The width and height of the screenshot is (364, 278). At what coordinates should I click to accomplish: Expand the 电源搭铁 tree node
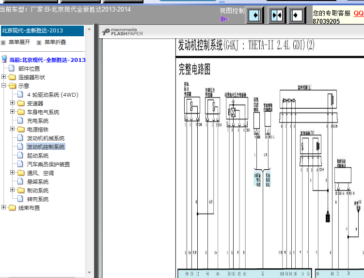(12, 129)
